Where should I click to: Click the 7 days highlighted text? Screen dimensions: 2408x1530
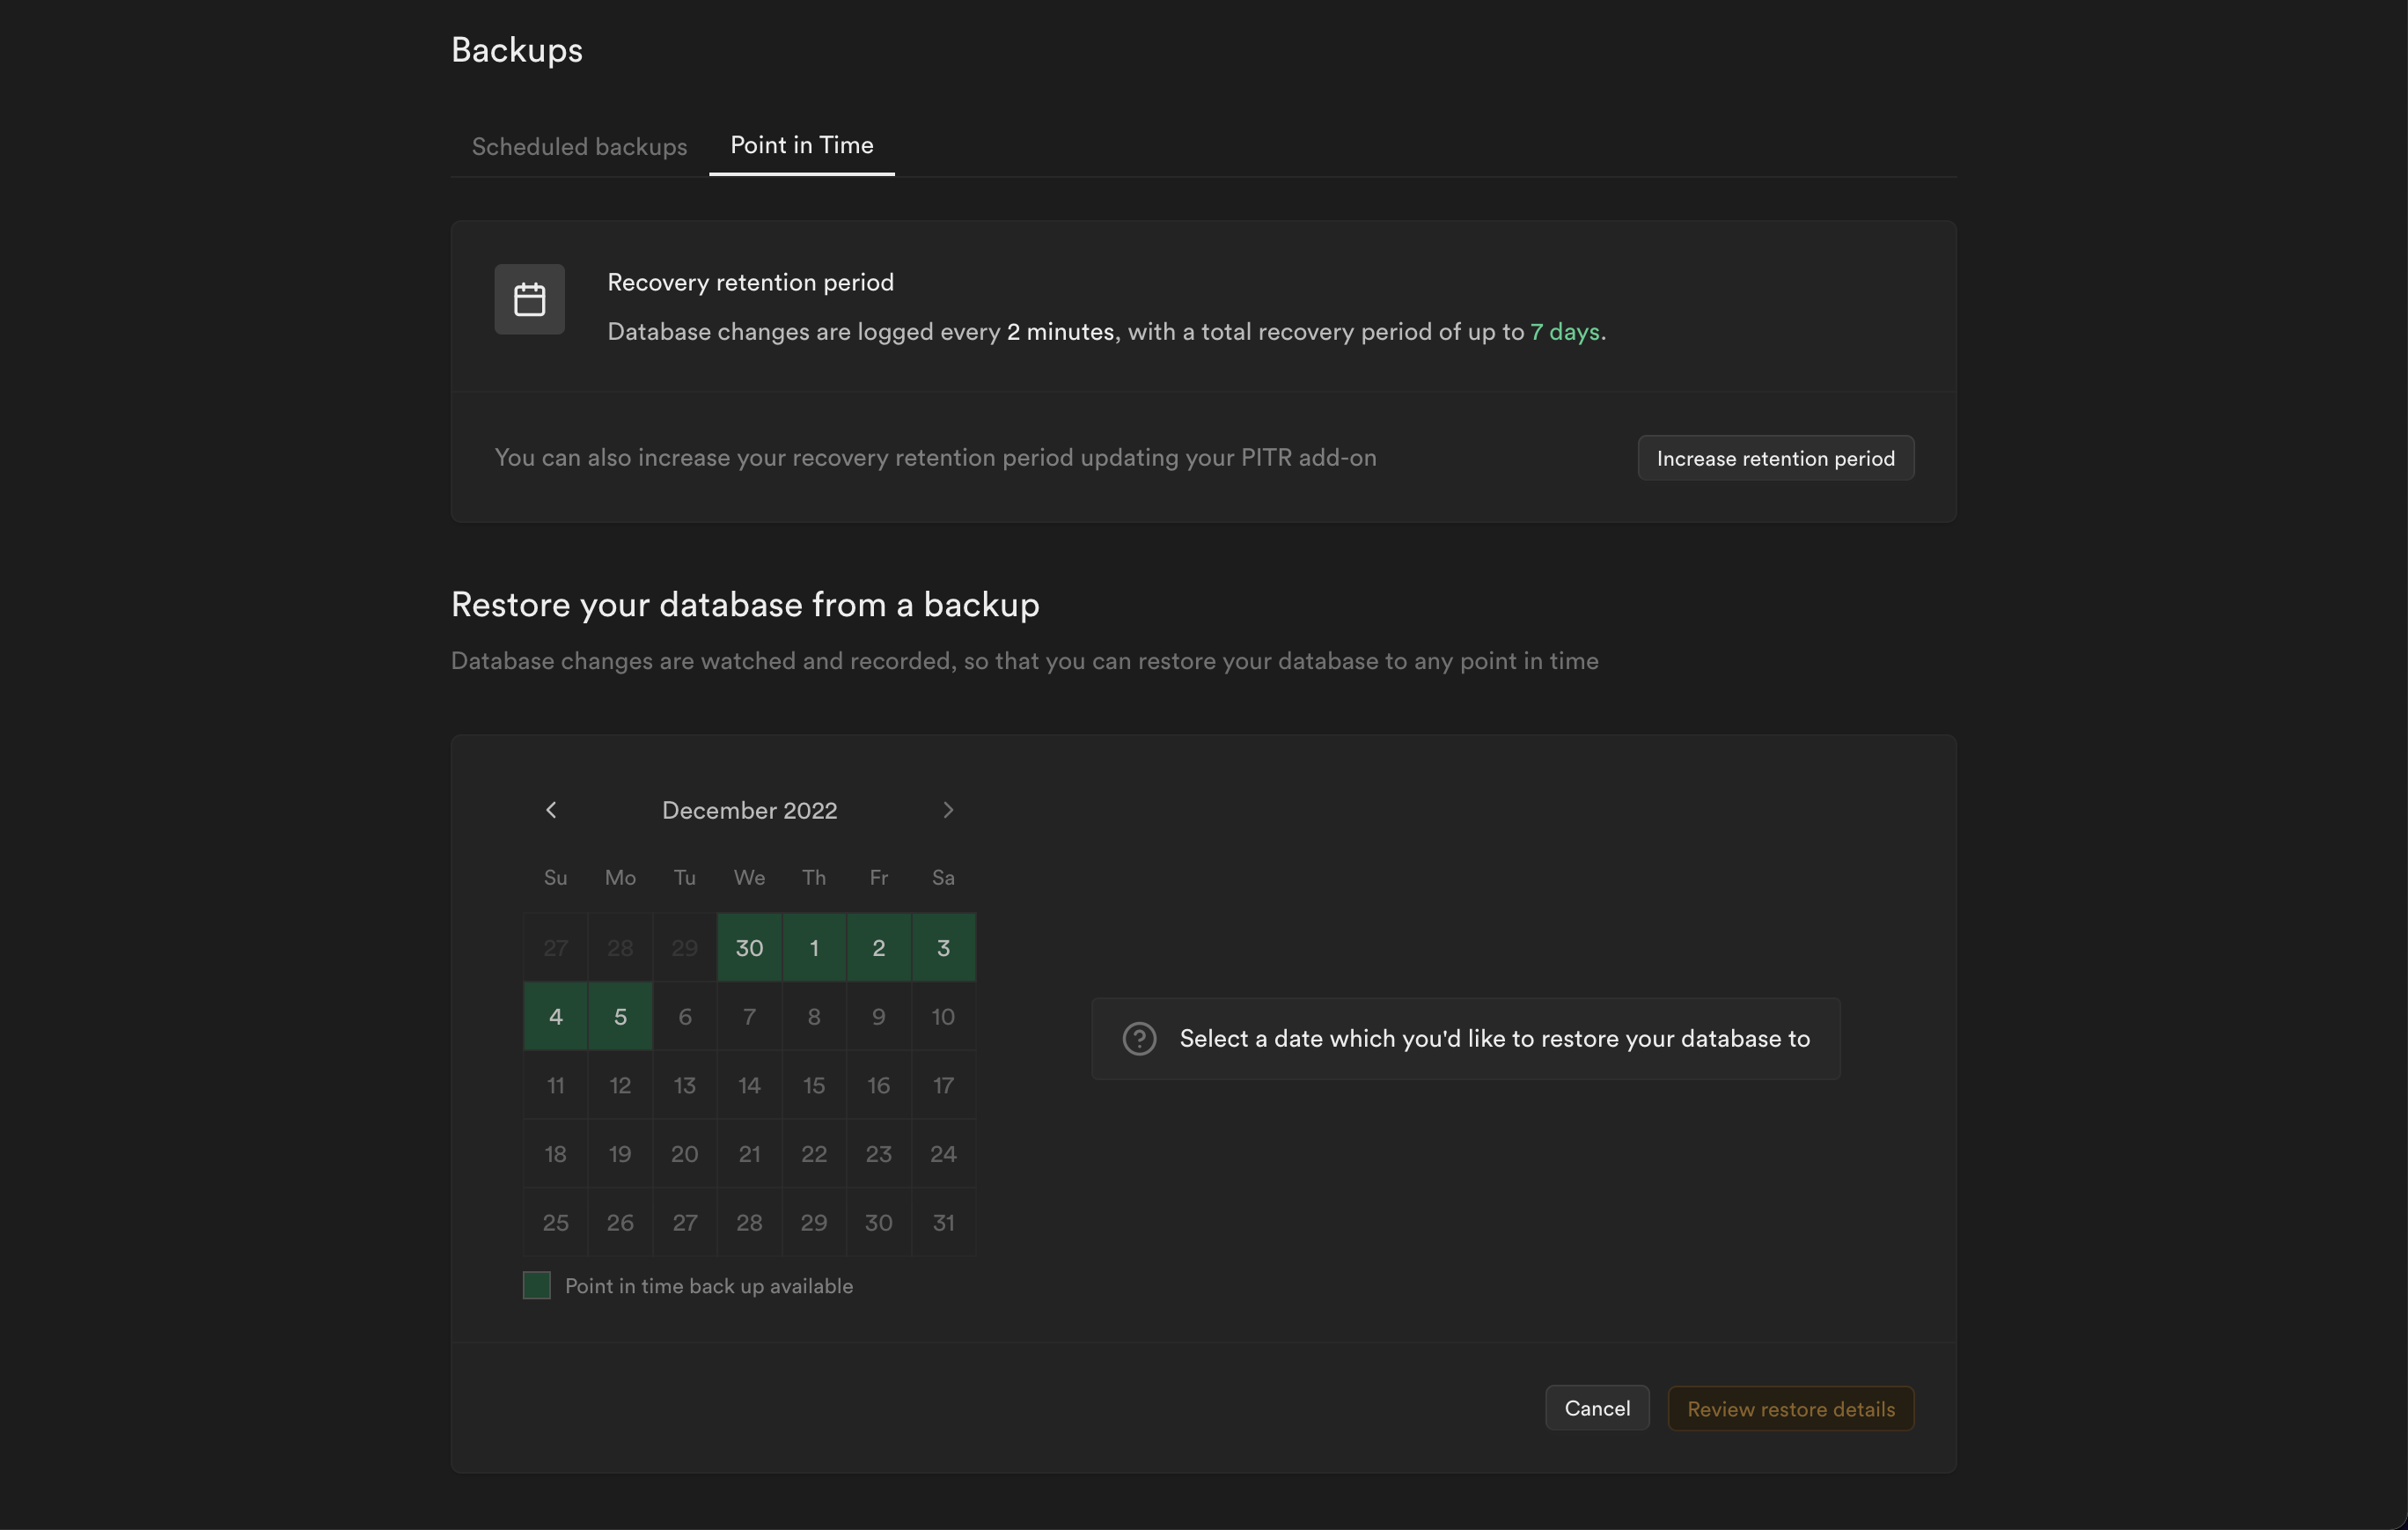pyautogui.click(x=1565, y=332)
